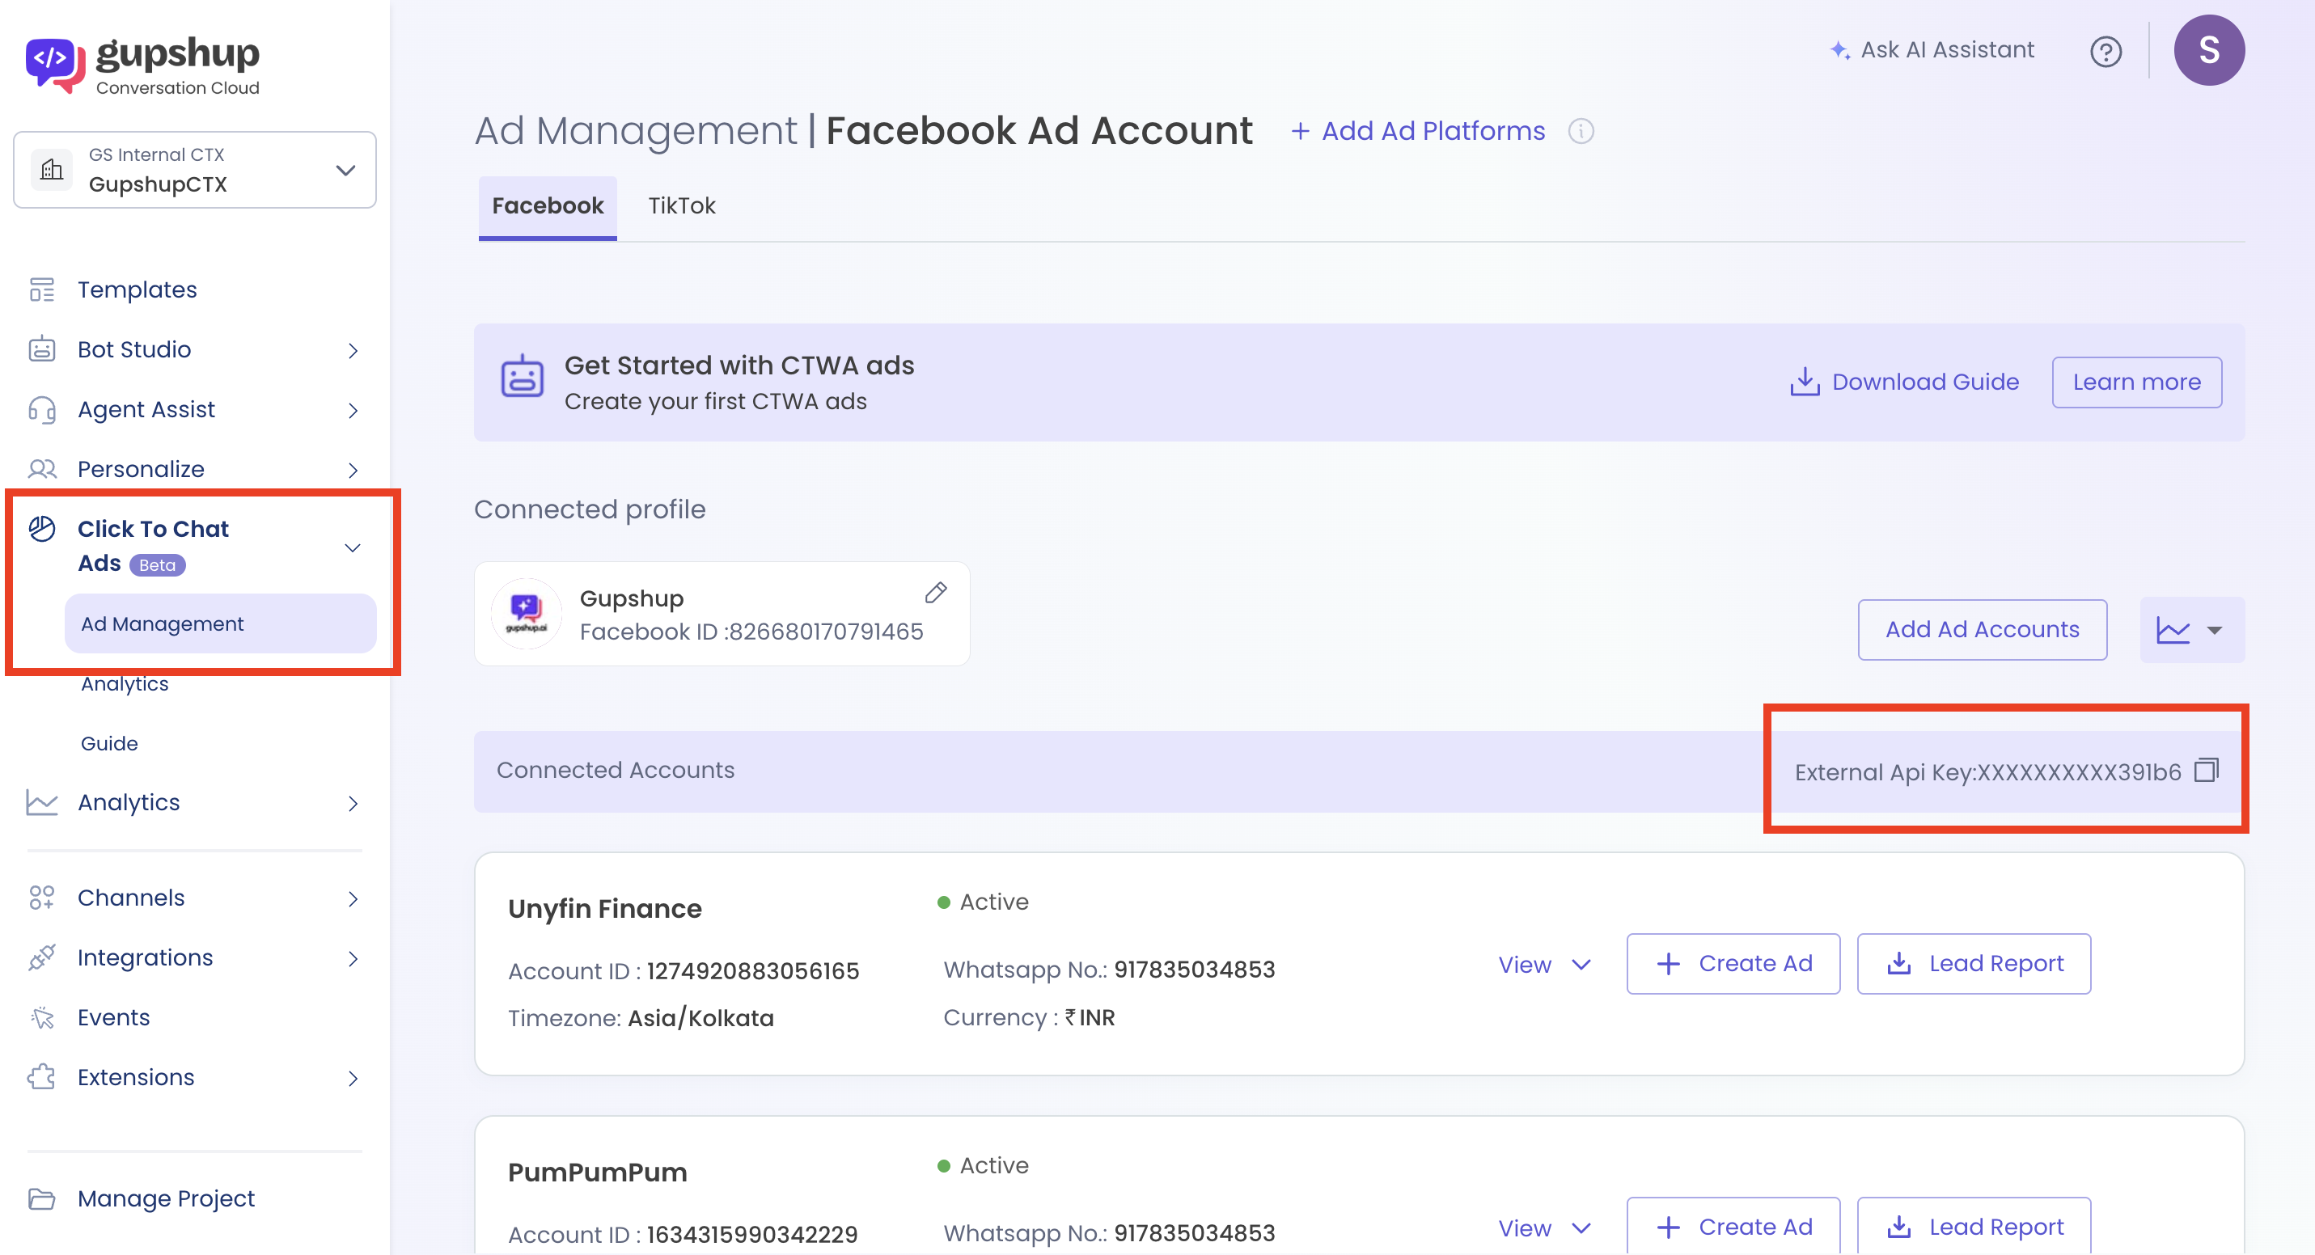2315x1255 pixels.
Task: Expand the Extensions submenu chevron
Action: [353, 1078]
